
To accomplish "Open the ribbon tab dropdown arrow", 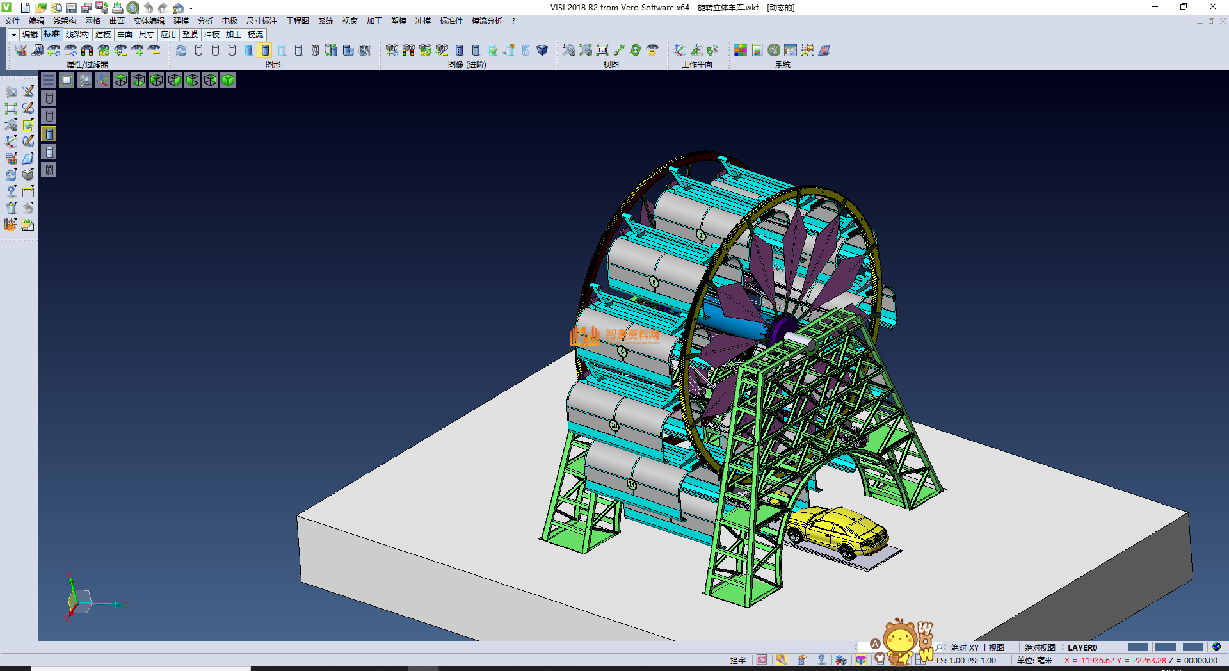I will [x=13, y=35].
